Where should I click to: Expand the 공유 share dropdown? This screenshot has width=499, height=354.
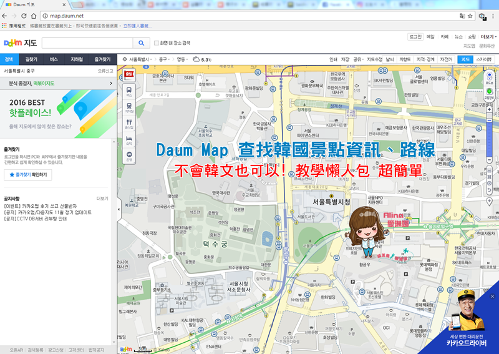coord(358,59)
